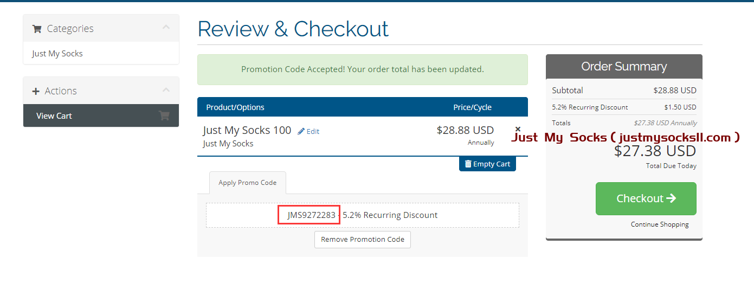
Task: Click the trash icon on Empty Cart
Action: point(468,164)
